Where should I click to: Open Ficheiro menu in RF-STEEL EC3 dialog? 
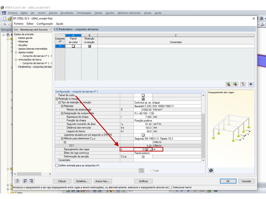[x=19, y=24]
